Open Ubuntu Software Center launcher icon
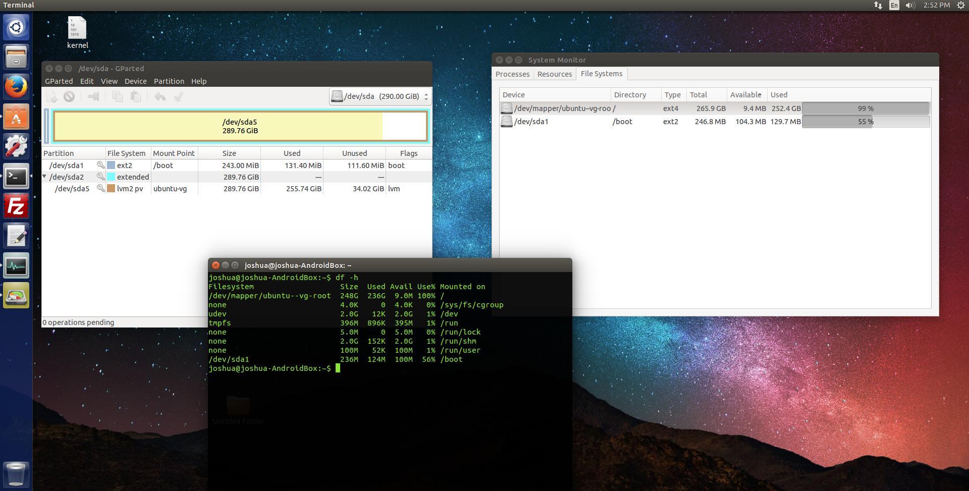The width and height of the screenshot is (969, 491). coord(16,117)
